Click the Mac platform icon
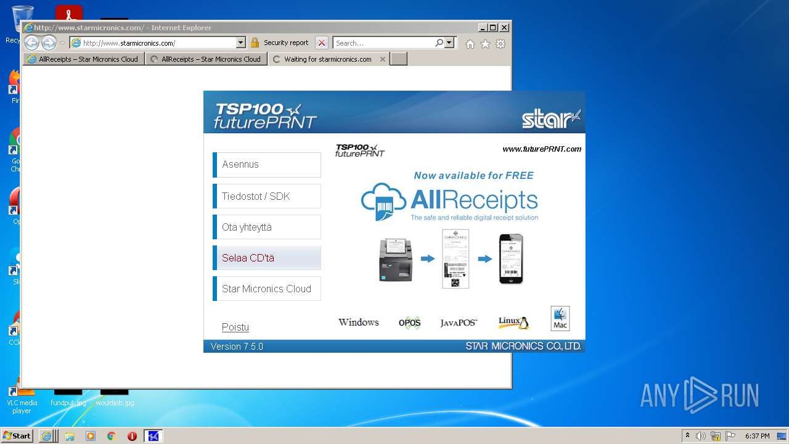 (560, 318)
